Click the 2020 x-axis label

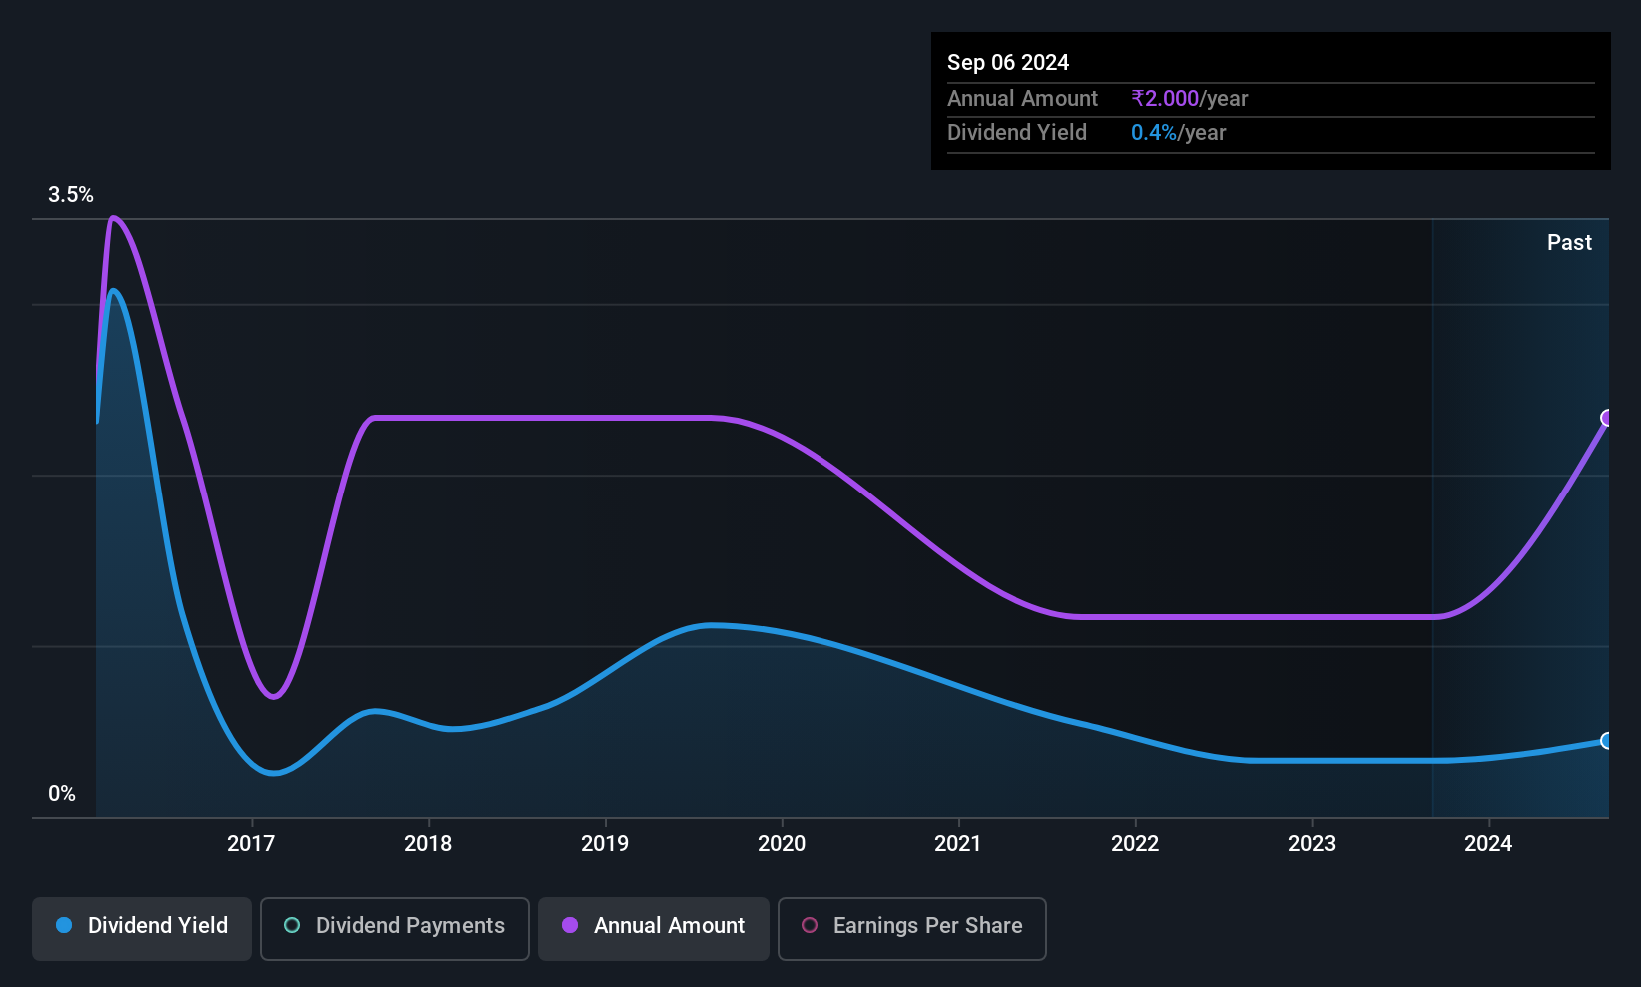(782, 844)
